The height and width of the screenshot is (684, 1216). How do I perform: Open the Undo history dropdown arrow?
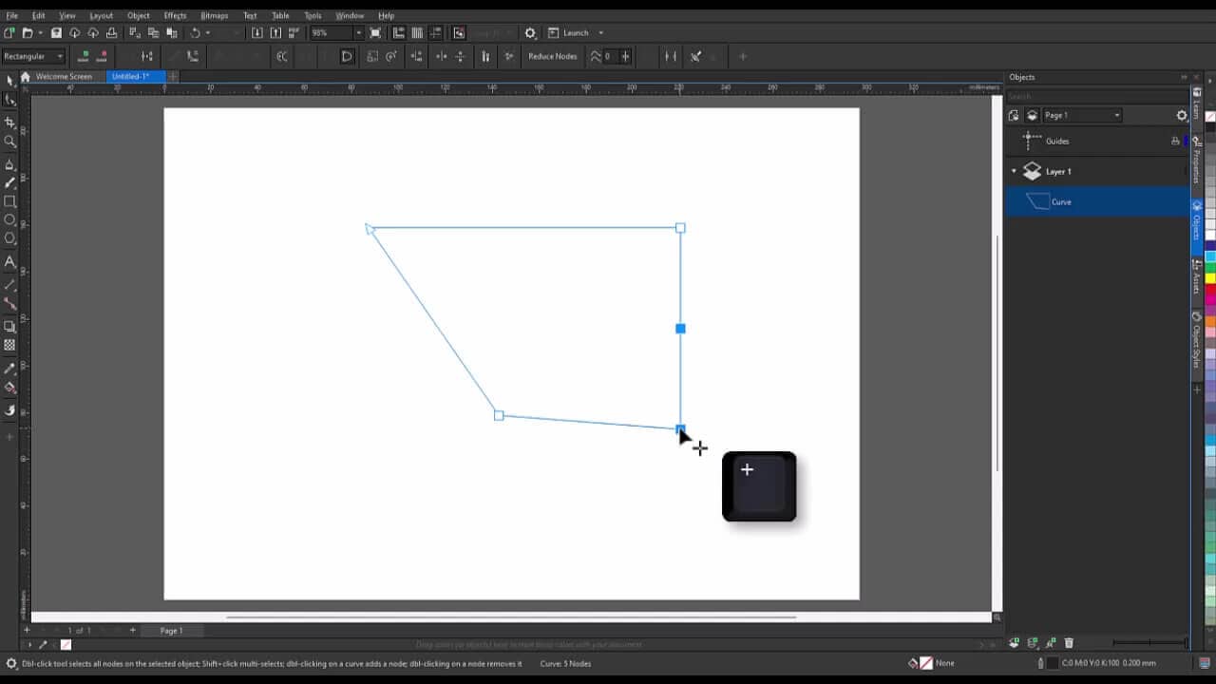(208, 33)
